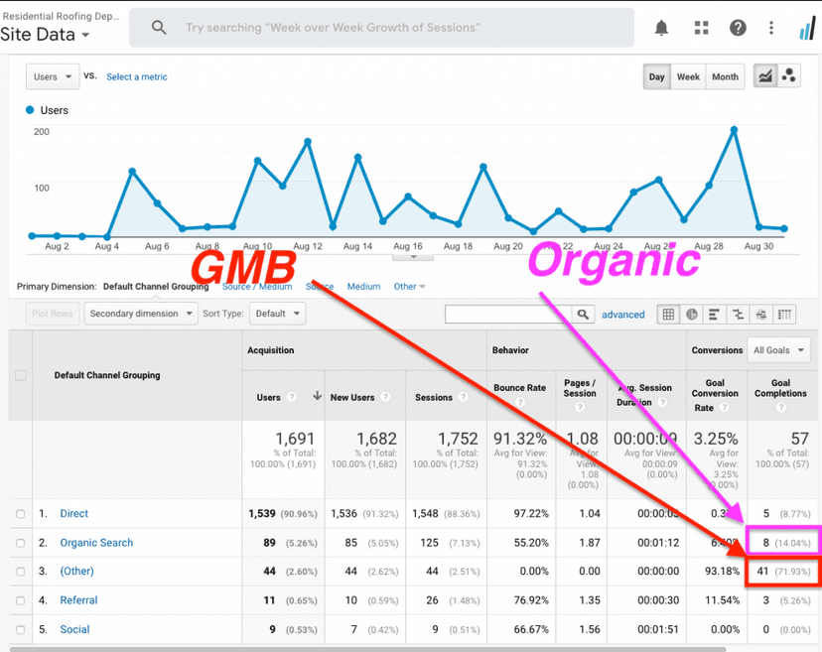This screenshot has width=822, height=652.
Task: Switch the chart to Week view
Action: tap(688, 76)
